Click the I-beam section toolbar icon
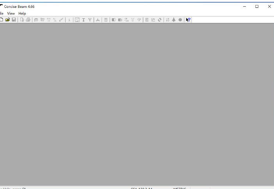 click(83, 20)
